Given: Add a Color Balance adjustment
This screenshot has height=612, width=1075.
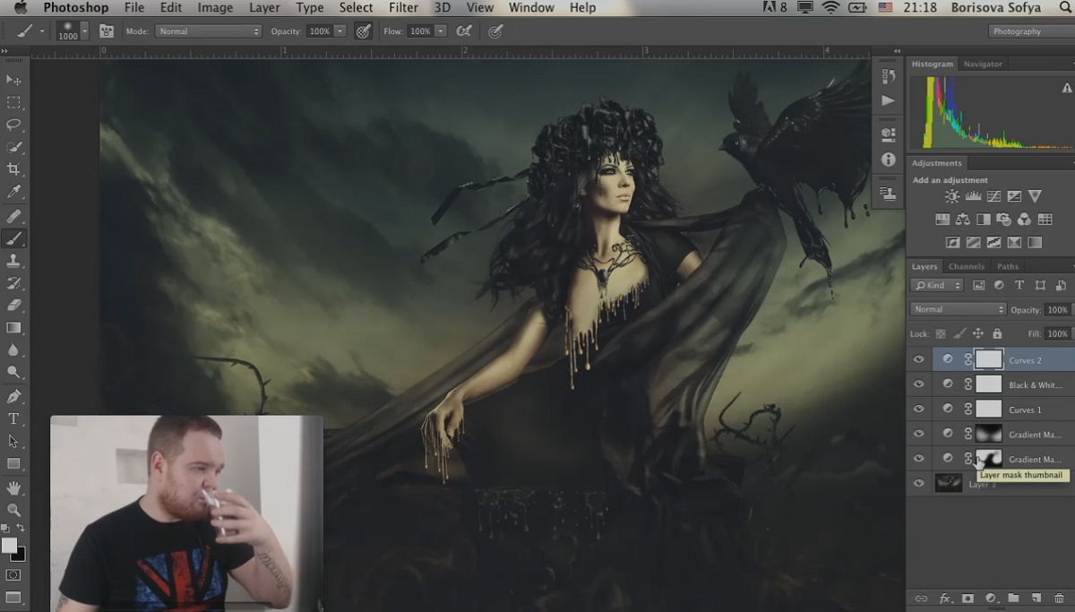Looking at the screenshot, I should tap(963, 219).
